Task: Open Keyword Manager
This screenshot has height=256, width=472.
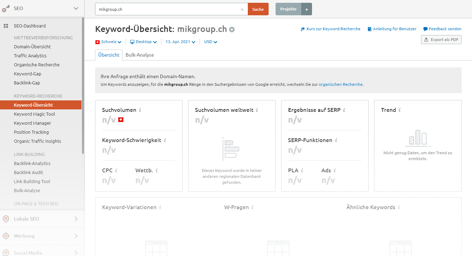Action: pyautogui.click(x=32, y=123)
